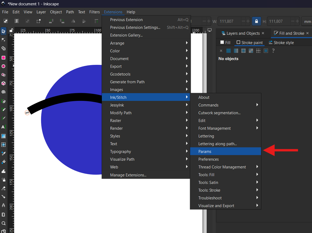Select Unset paint question mark option

click(x=273, y=51)
